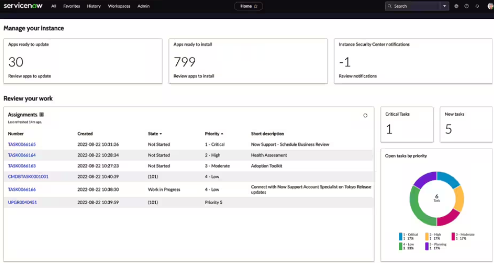The image size is (494, 263).
Task: Click the blue Critical legend swatch
Action: [x=401, y=236]
